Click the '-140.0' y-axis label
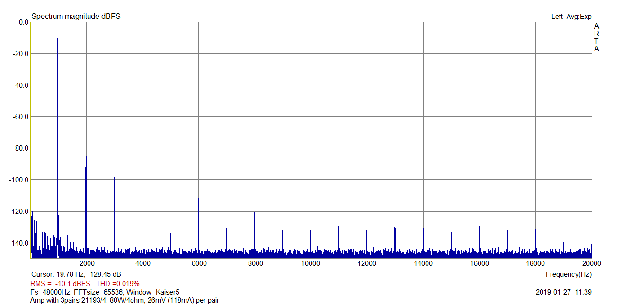The image size is (622, 306). point(19,243)
